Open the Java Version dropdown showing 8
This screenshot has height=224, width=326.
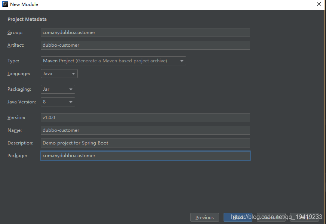[x=58, y=102]
